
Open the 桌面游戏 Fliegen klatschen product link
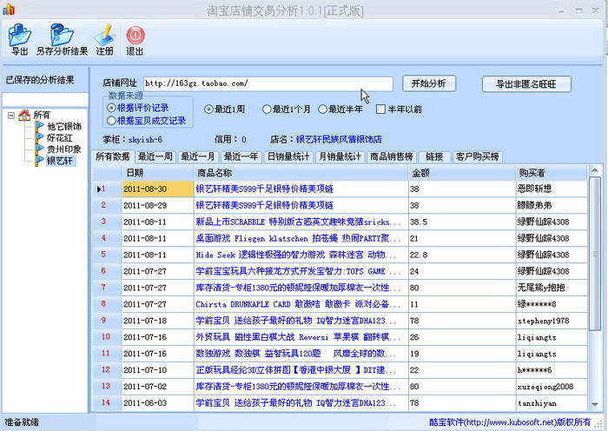[298, 238]
